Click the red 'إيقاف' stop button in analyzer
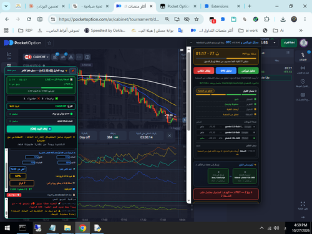The width and height of the screenshot is (312, 234). [203, 71]
